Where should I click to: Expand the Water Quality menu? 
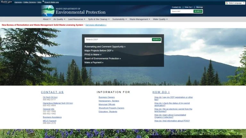160,19
